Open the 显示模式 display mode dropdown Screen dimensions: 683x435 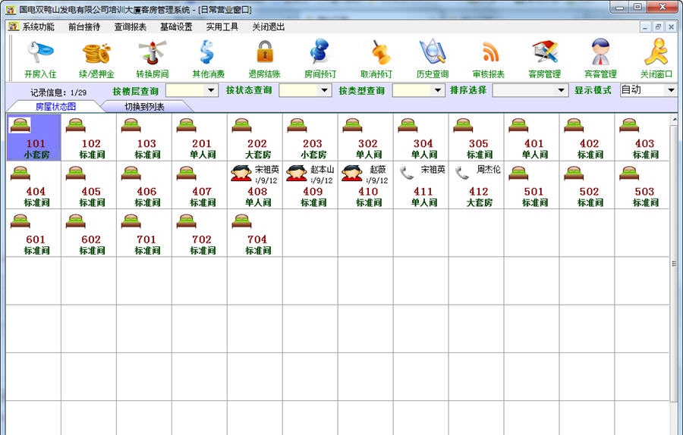pos(670,90)
